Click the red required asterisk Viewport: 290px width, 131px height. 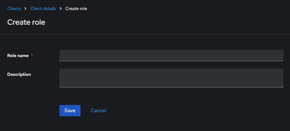click(32, 55)
